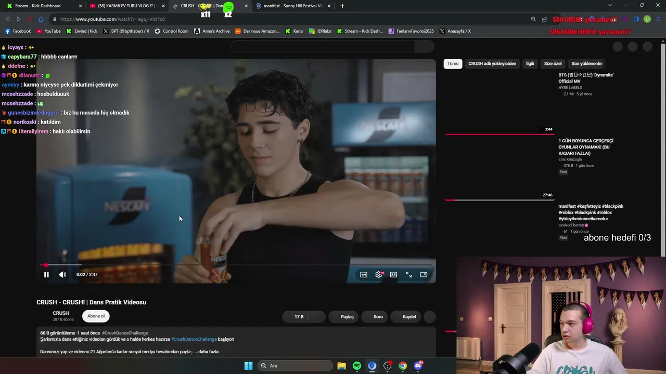666x374 pixels.
Task: Click the taskbar Ara search box
Action: [295, 366]
